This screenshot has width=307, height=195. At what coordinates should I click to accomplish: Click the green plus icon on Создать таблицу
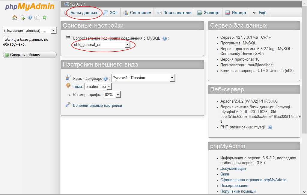pyautogui.click(x=7, y=55)
